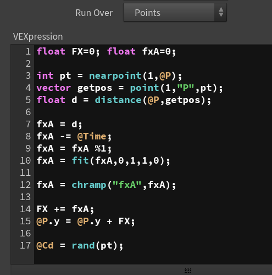Click the "P" string on line 4
Screen dimensions: 272x275
tap(186, 88)
